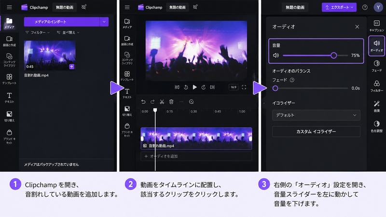Viewport: 386px width, 217px height.
Task: Mute audio using speaker icon by volume
Action: pyautogui.click(x=276, y=55)
